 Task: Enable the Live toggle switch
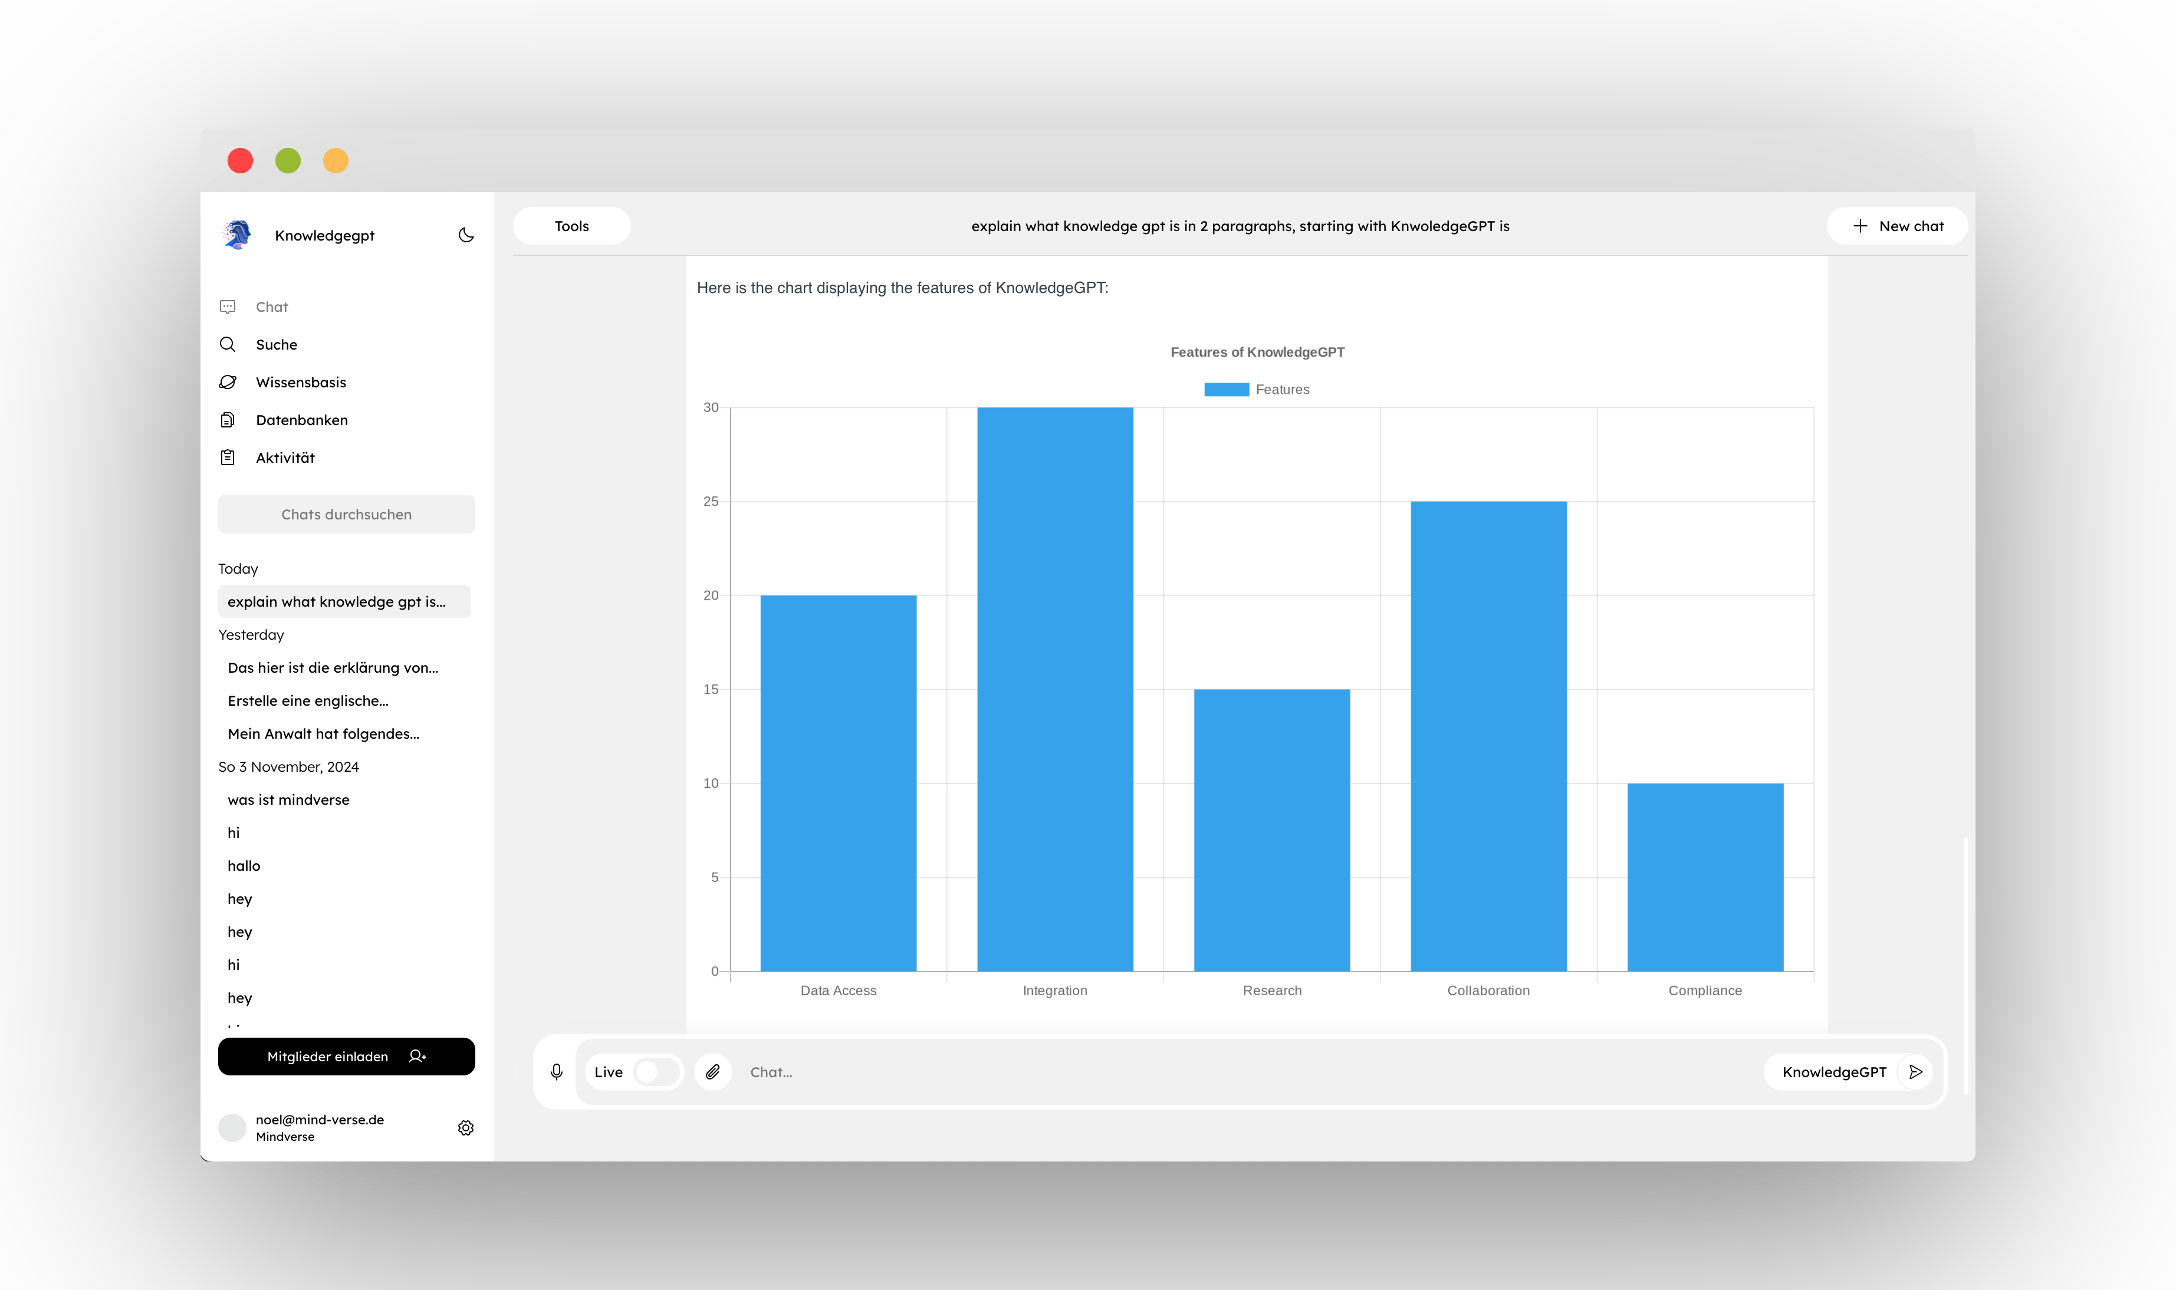click(656, 1072)
